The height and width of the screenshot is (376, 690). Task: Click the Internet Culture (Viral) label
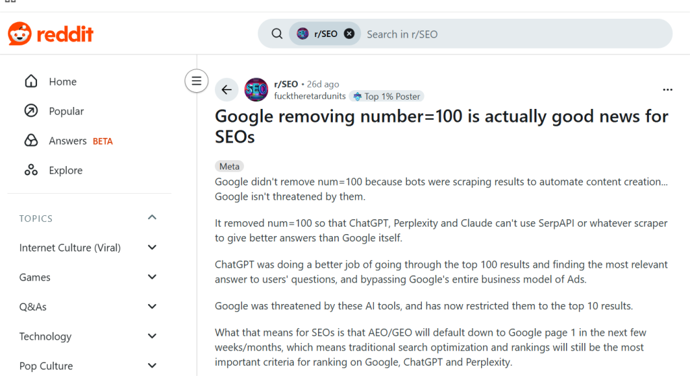pyautogui.click(x=70, y=248)
